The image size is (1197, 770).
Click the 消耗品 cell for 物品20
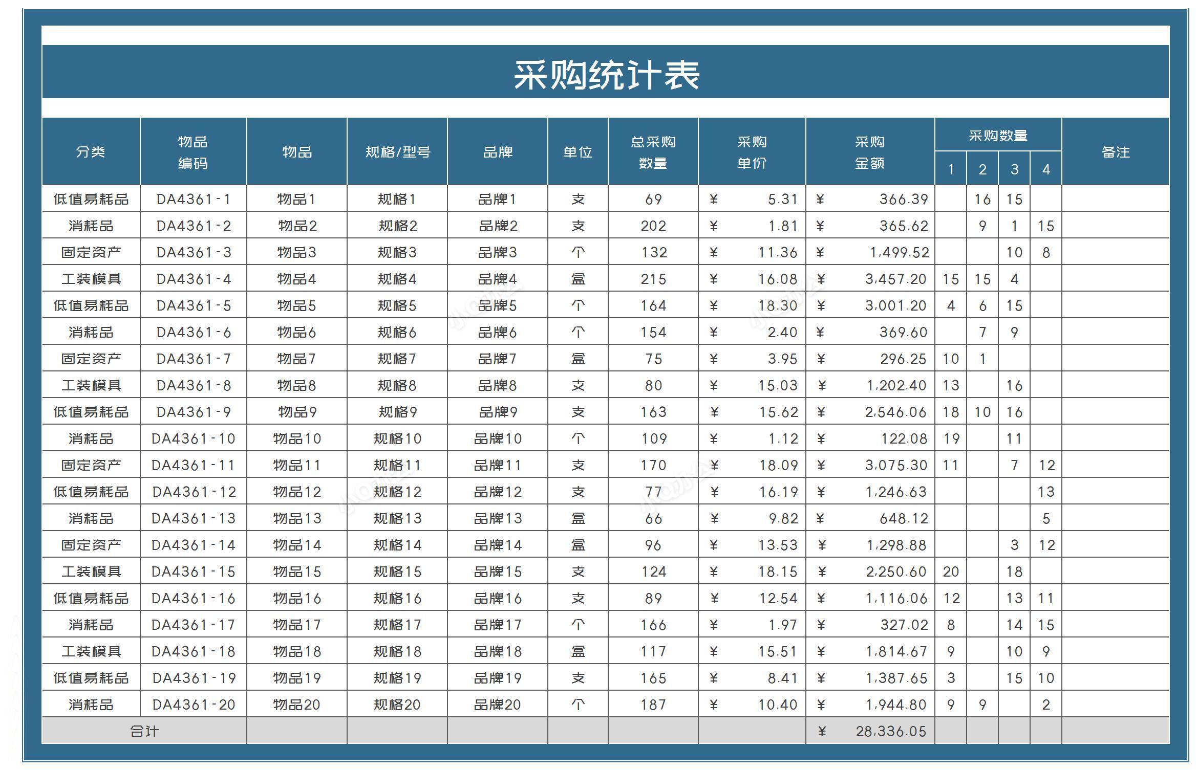[x=91, y=704]
